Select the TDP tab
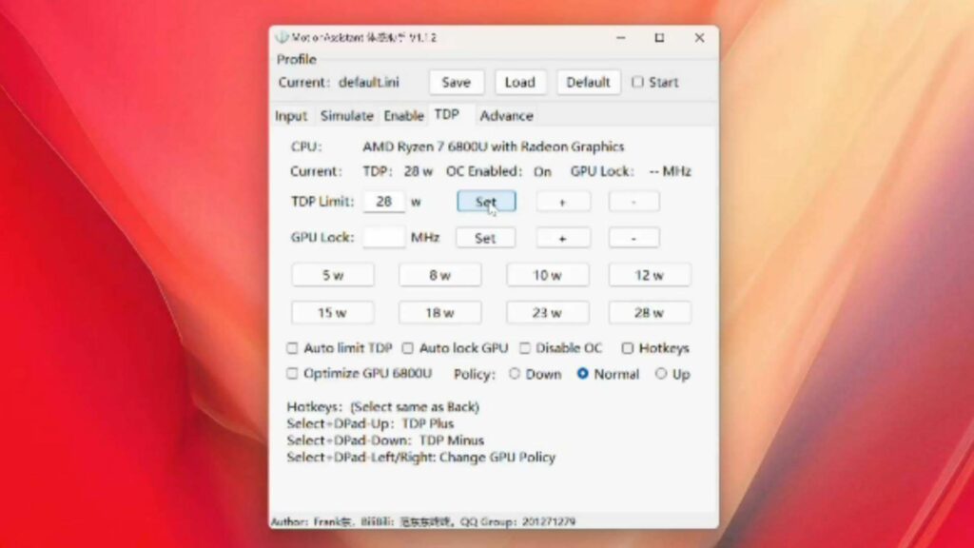Screen dimensions: 974x548 (x=447, y=115)
